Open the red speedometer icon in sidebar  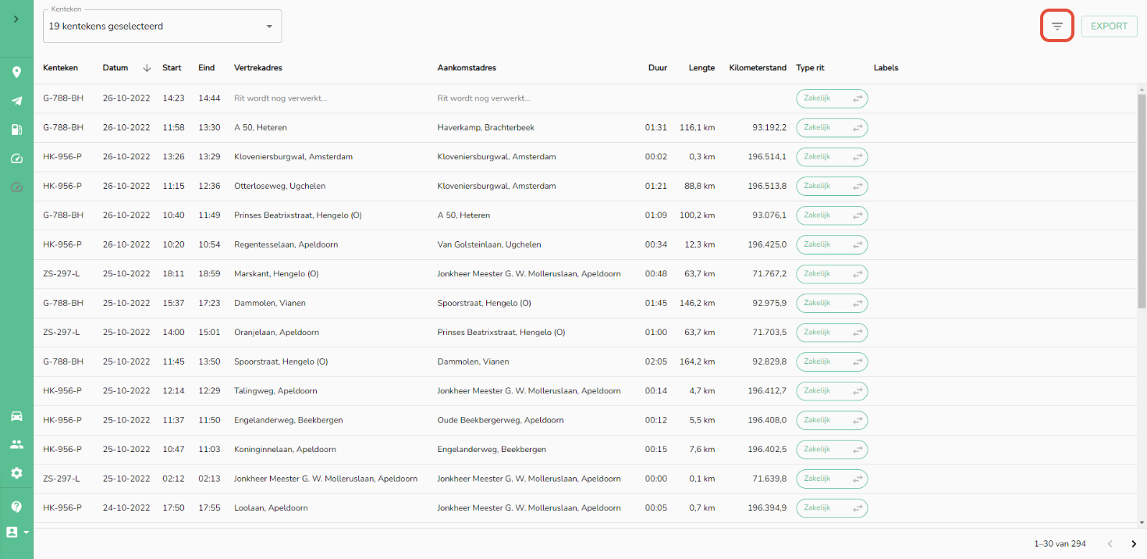[16, 187]
